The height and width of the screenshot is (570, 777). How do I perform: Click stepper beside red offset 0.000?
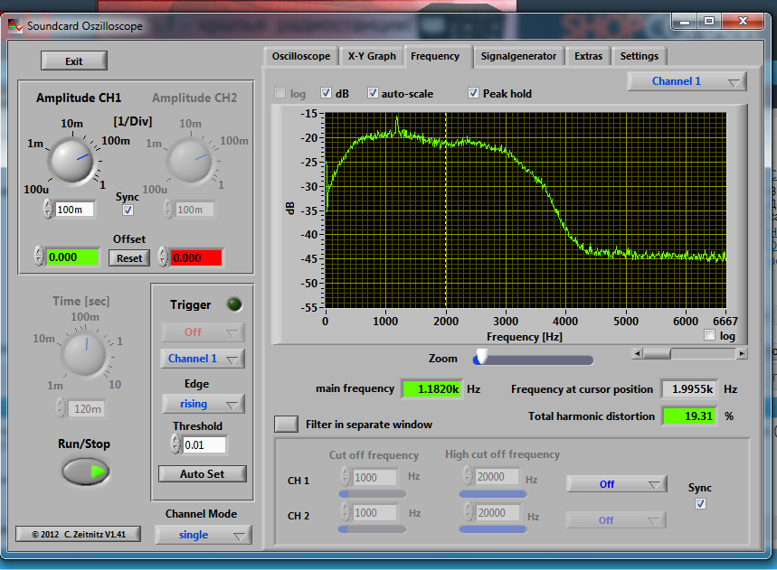163,257
